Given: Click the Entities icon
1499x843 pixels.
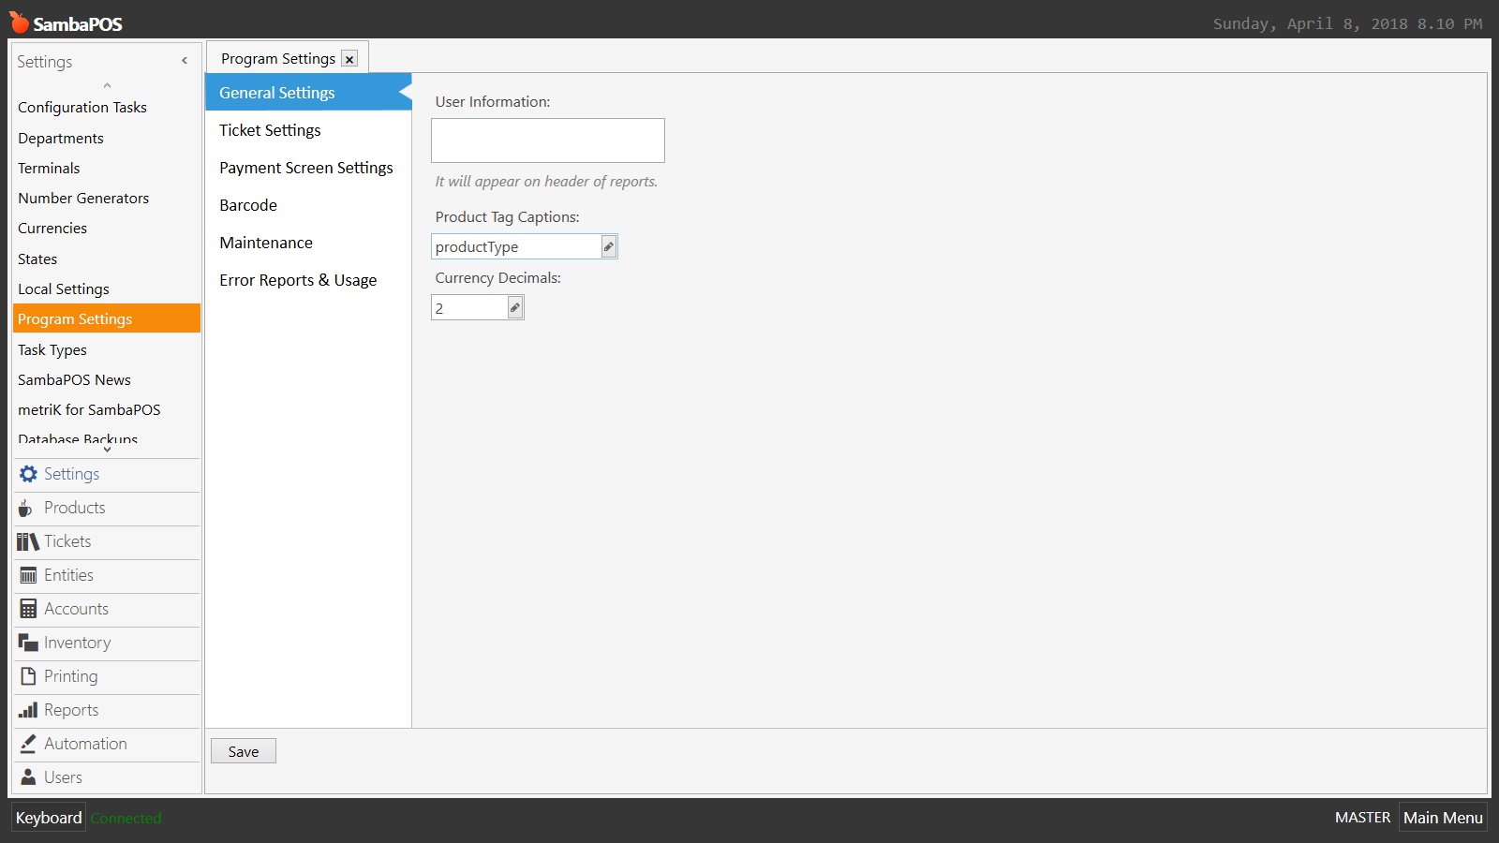Looking at the screenshot, I should click(28, 575).
